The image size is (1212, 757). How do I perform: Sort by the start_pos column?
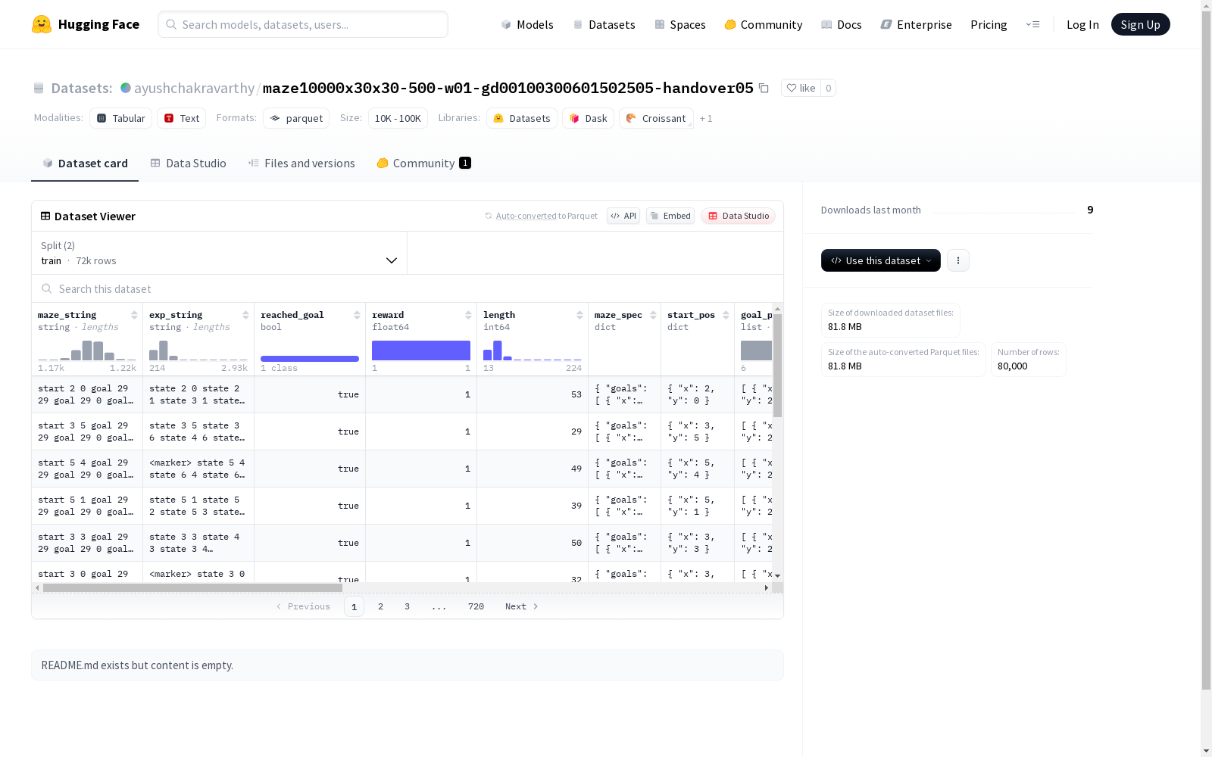726,315
